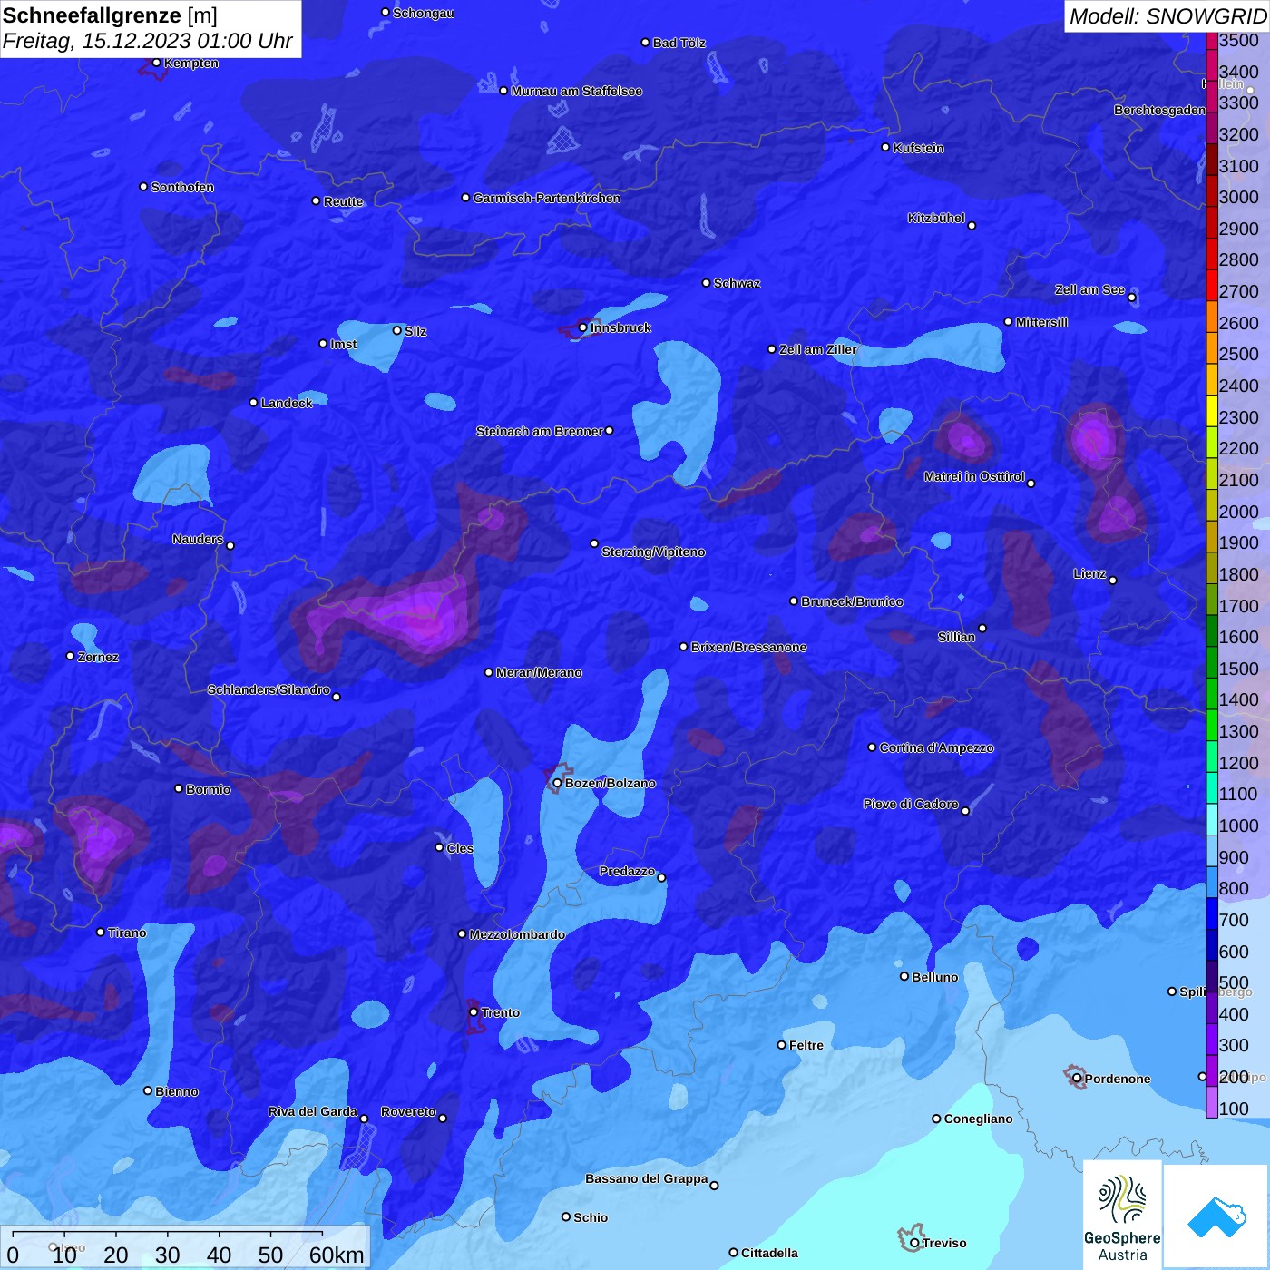Click the 'Schongau' label
This screenshot has height=1270, width=1270.
click(424, 13)
